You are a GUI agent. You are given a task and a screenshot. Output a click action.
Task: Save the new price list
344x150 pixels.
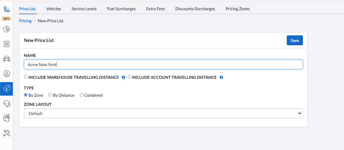tap(294, 41)
